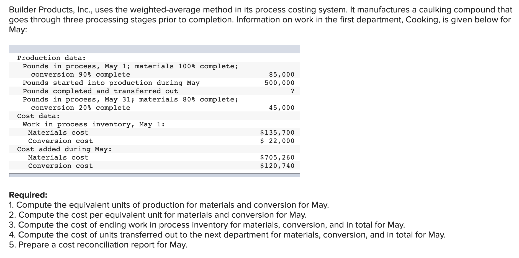Click 'Pounds started into production during May'
The height and width of the screenshot is (258, 519).
pyautogui.click(x=111, y=83)
